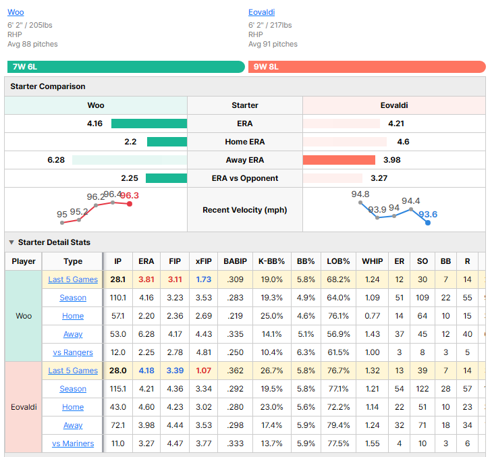This screenshot has height=457, width=490.
Task: Open Eovaldi's Away split link
Action: click(73, 425)
